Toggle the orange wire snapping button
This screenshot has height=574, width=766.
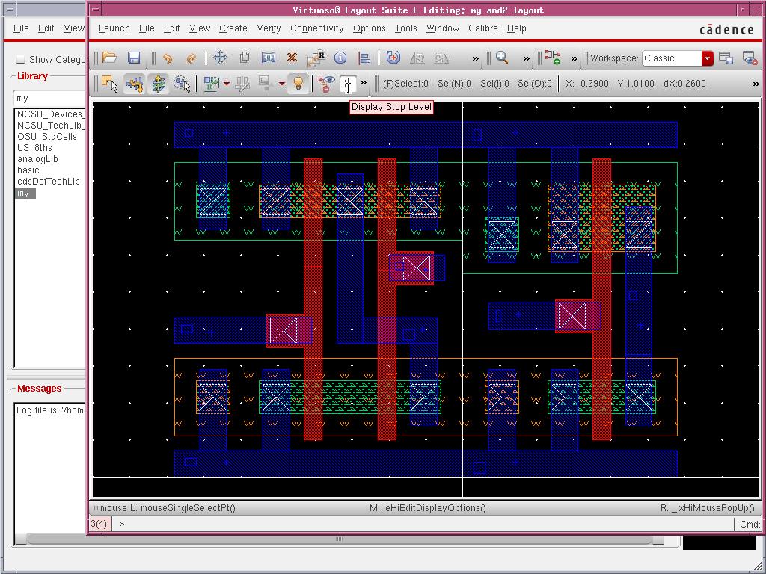[134, 84]
